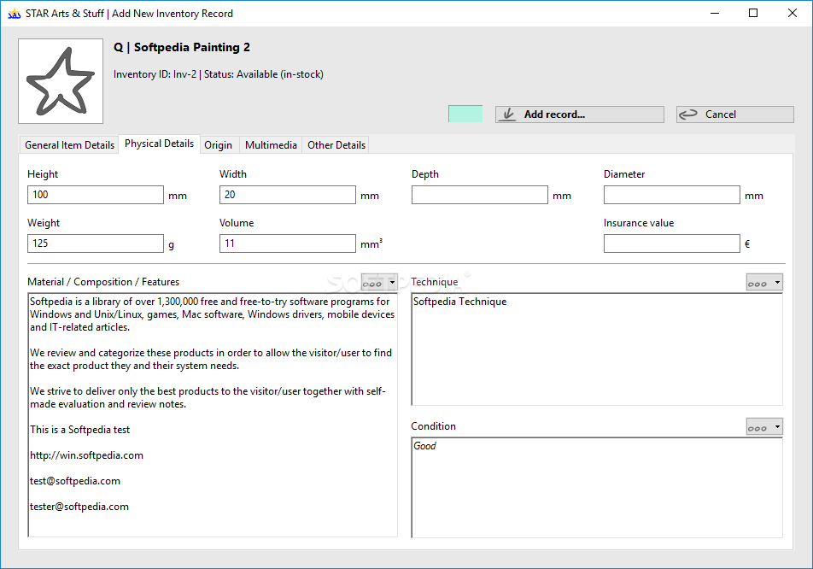Focus the Width input field
Viewport: 813px width, 569px height.
(x=287, y=195)
